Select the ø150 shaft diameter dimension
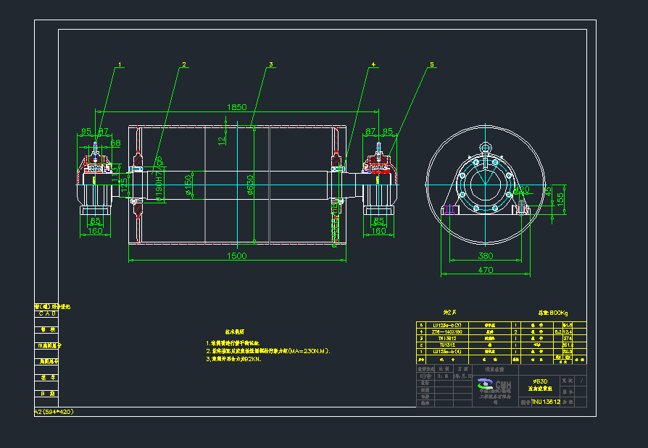Screen dimensions: 648x448 coord(187,183)
